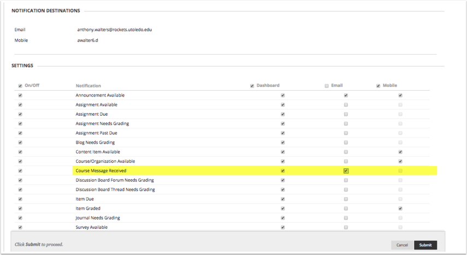Check Email for Course/Organization Available

click(x=346, y=161)
